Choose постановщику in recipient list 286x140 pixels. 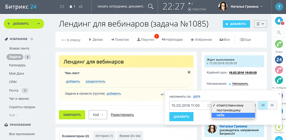pyautogui.click(x=233, y=110)
